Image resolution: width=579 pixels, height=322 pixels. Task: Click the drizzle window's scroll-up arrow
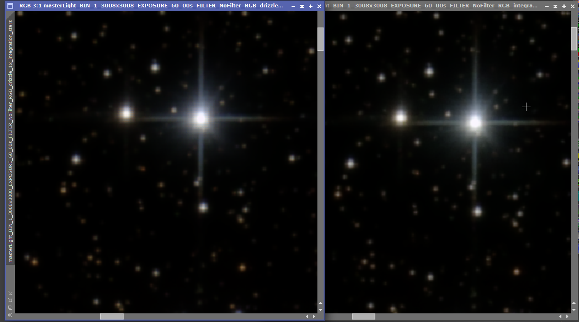pos(321,303)
